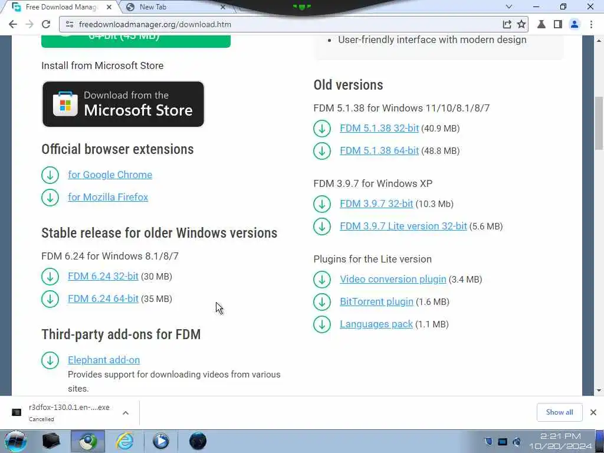Screen dimensions: 604x453
Task: Bookmark this page with star icon
Action: pos(521,24)
